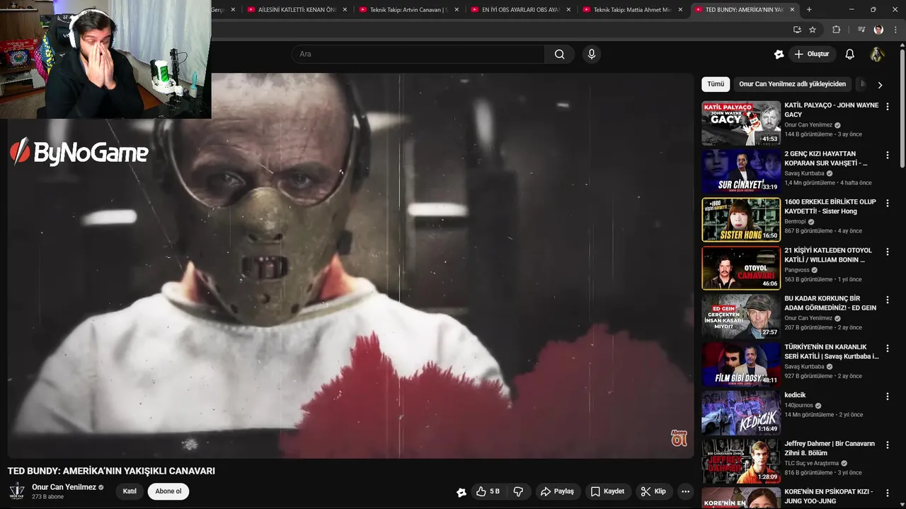The width and height of the screenshot is (906, 509).
Task: Open options menu for Jeffrey Dahmer video
Action: click(888, 445)
